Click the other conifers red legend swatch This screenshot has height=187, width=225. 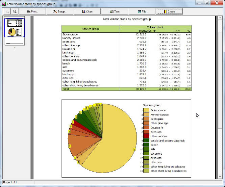[x=146, y=136]
